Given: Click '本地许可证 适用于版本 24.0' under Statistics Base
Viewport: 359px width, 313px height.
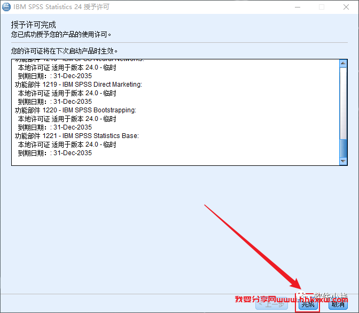Looking at the screenshot, I should click(58, 144).
